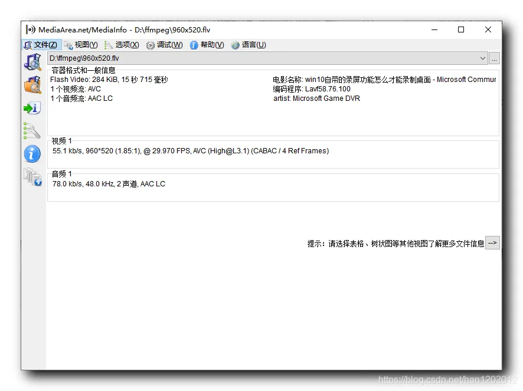Click the 语言 globe menu icon
Viewport: 523px width, 391px height.
[235, 45]
